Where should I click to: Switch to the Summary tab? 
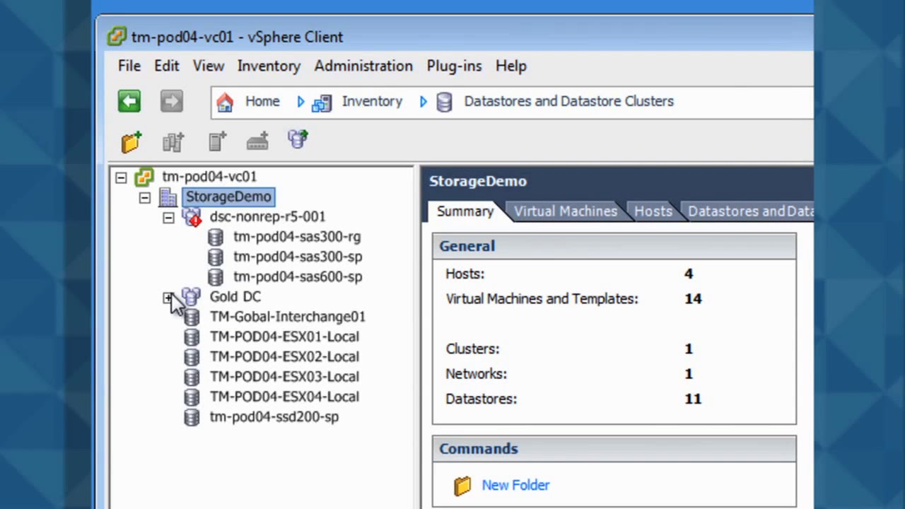[x=465, y=211]
